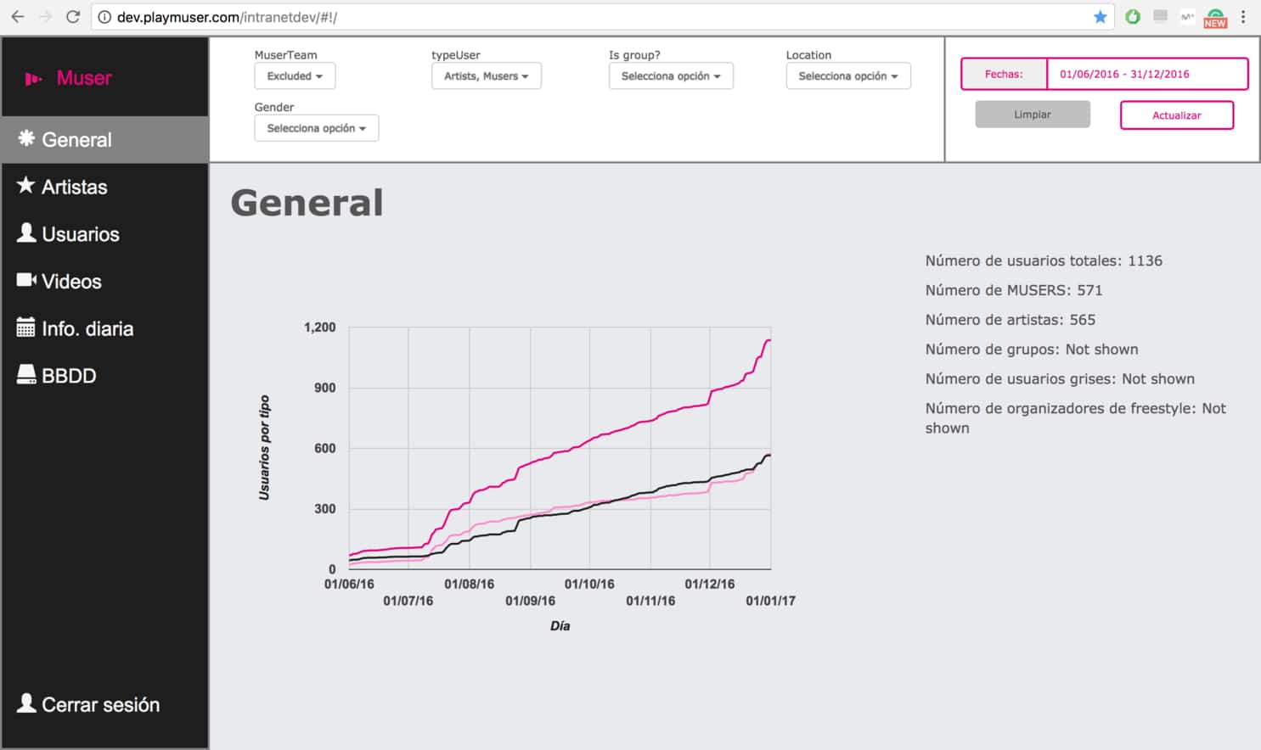This screenshot has width=1261, height=750.
Task: Click the user icon beside Cerrar sesión
Action: pos(26,703)
